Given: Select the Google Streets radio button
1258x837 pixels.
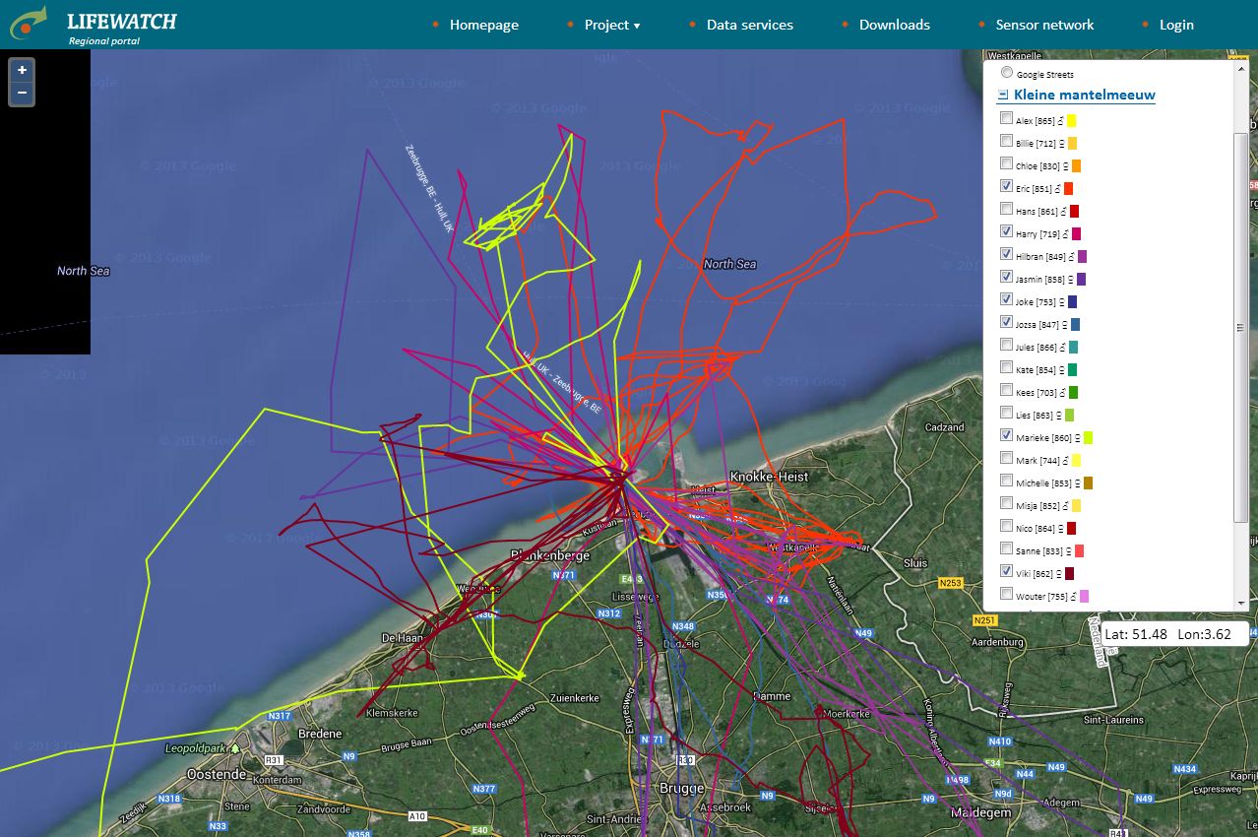Looking at the screenshot, I should click(x=1007, y=73).
